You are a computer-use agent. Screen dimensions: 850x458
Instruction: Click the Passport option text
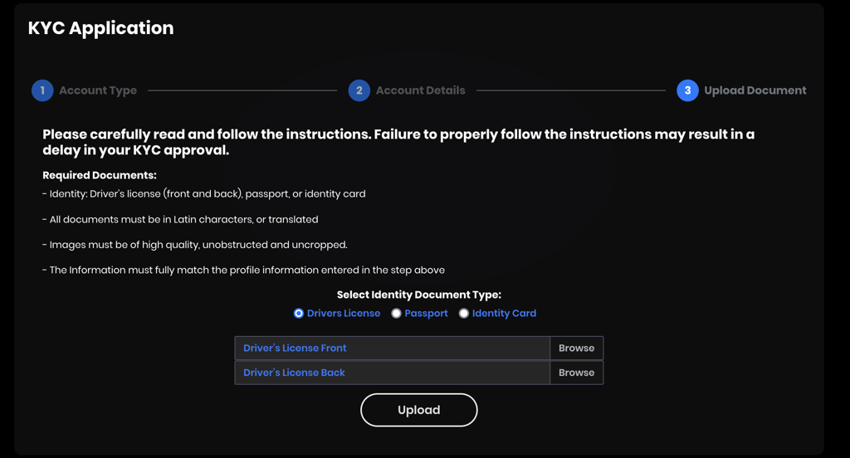[x=426, y=314]
